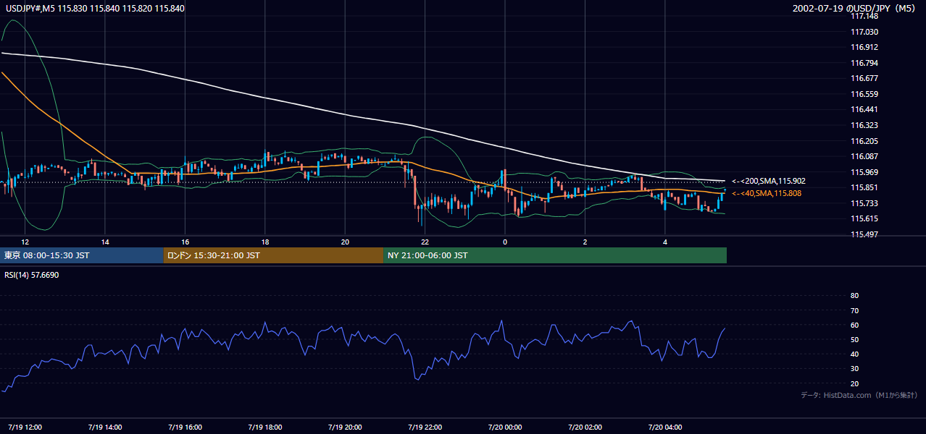Click the 7/19 20:00 date axis label

click(345, 427)
